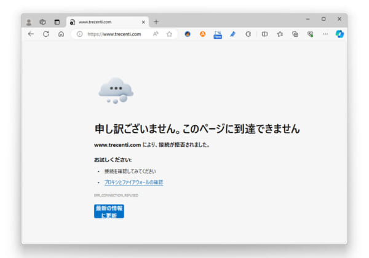Open the browser profile icon
The width and height of the screenshot is (369, 258).
[x=29, y=22]
